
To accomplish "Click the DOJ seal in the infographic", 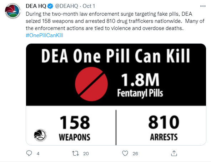I will point(40,135).
